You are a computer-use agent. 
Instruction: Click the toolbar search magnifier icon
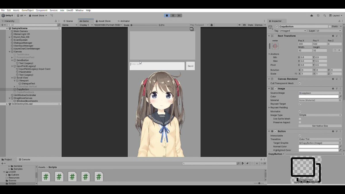point(325,16)
